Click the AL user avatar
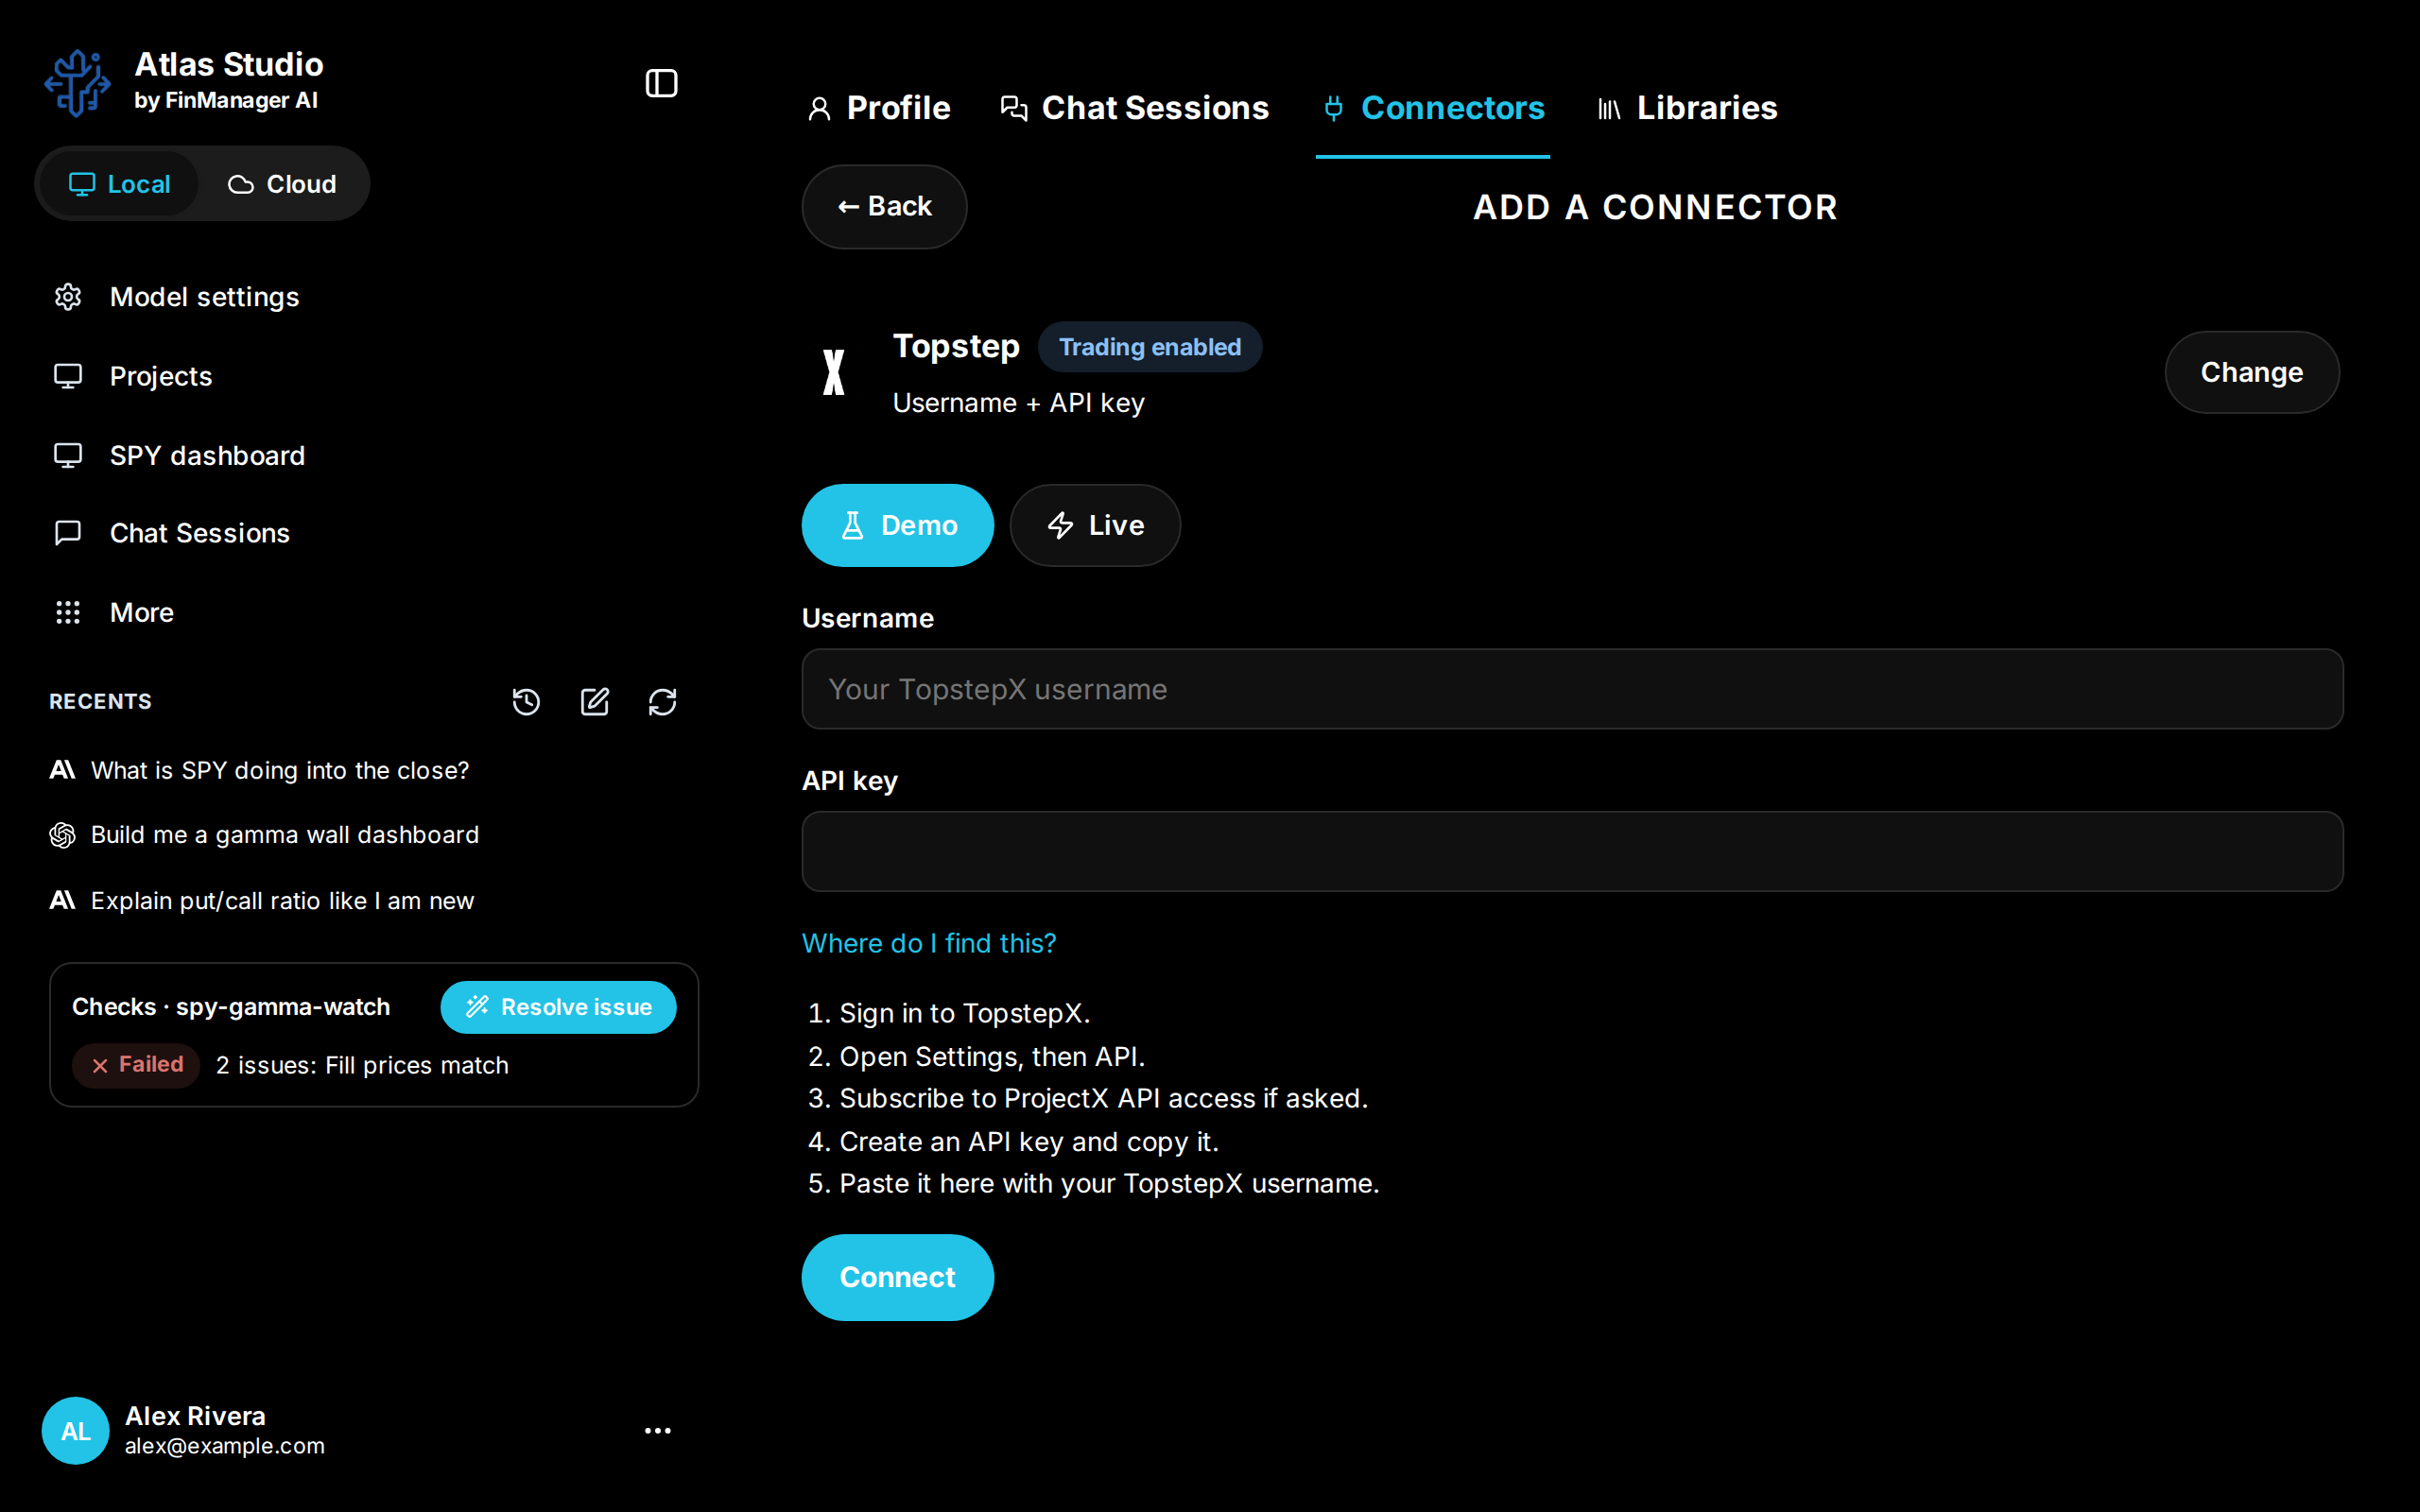Viewport: 2420px width, 1512px height. pos(76,1431)
